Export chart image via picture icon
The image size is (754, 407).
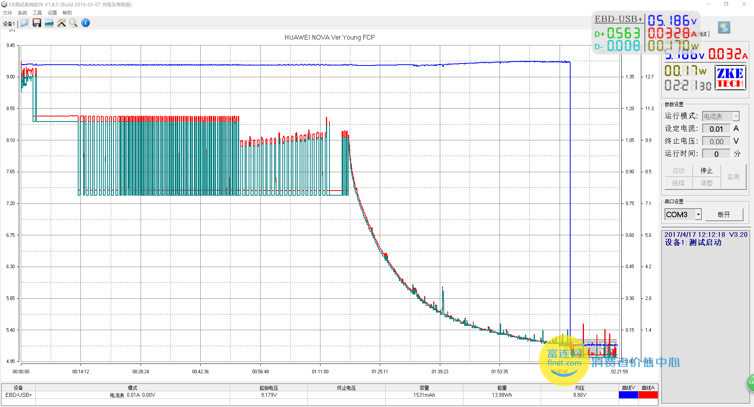[x=49, y=23]
